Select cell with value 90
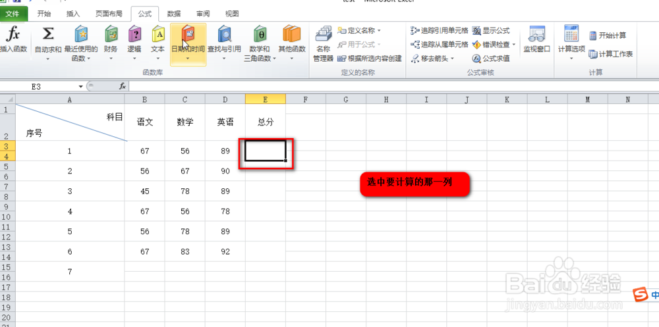Viewport: 659px width, 327px height. click(x=225, y=171)
